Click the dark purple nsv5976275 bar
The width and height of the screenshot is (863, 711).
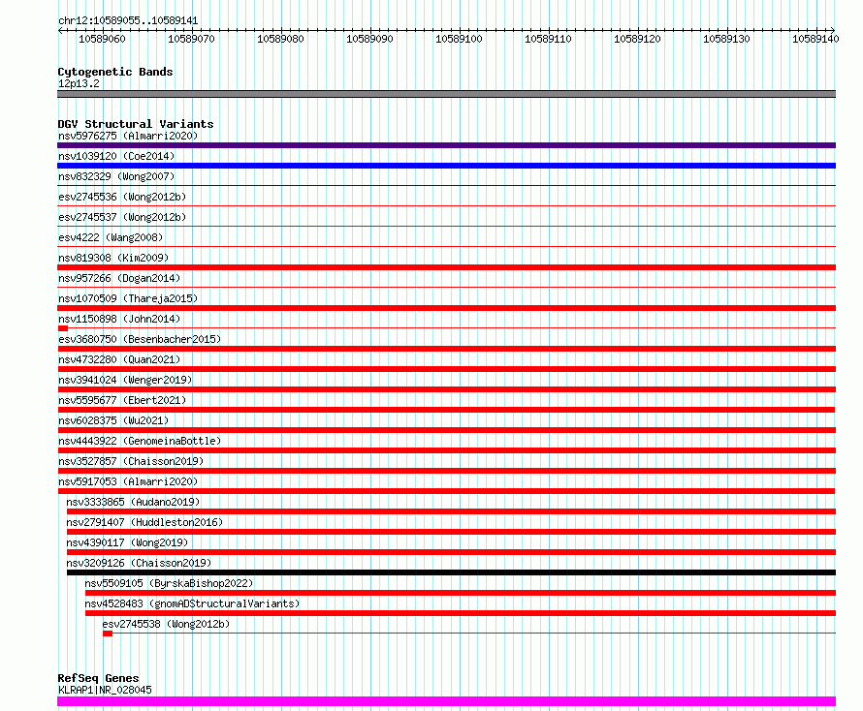pos(446,145)
